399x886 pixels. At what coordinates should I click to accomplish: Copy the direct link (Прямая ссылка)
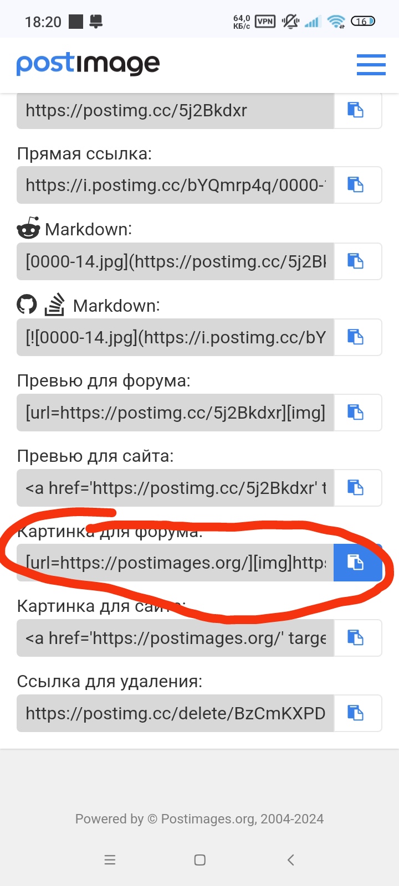[x=357, y=185]
